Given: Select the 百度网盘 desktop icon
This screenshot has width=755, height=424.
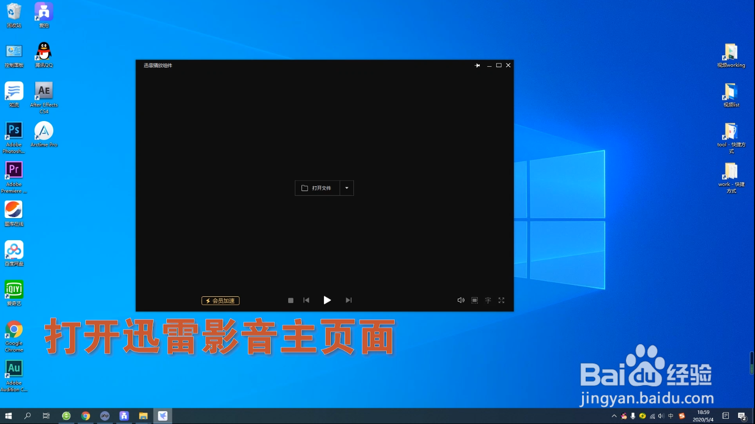Looking at the screenshot, I should click(x=14, y=253).
